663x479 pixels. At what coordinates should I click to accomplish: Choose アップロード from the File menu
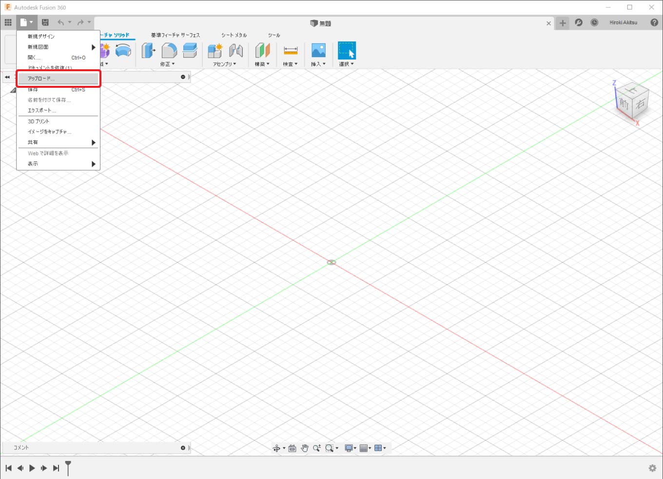pyautogui.click(x=58, y=79)
